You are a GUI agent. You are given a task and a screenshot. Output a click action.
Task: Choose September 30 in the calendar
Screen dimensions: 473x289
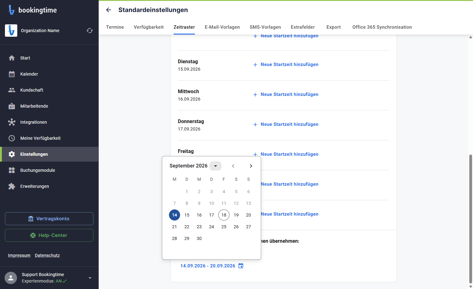(199, 238)
